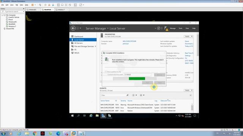Close the Library panel
The height and width of the screenshot is (136, 243).
point(24,9)
